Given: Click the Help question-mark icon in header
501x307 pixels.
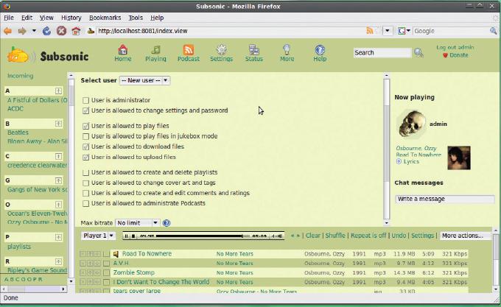Looking at the screenshot, I should tap(320, 50).
